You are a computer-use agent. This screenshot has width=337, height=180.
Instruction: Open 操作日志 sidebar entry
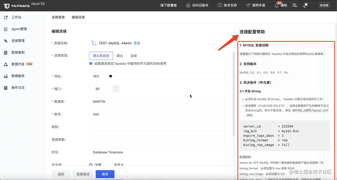[18, 87]
